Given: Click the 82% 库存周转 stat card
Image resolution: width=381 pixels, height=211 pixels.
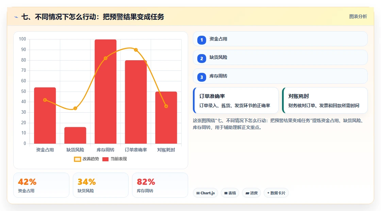Looking at the screenshot, I should [x=160, y=185].
